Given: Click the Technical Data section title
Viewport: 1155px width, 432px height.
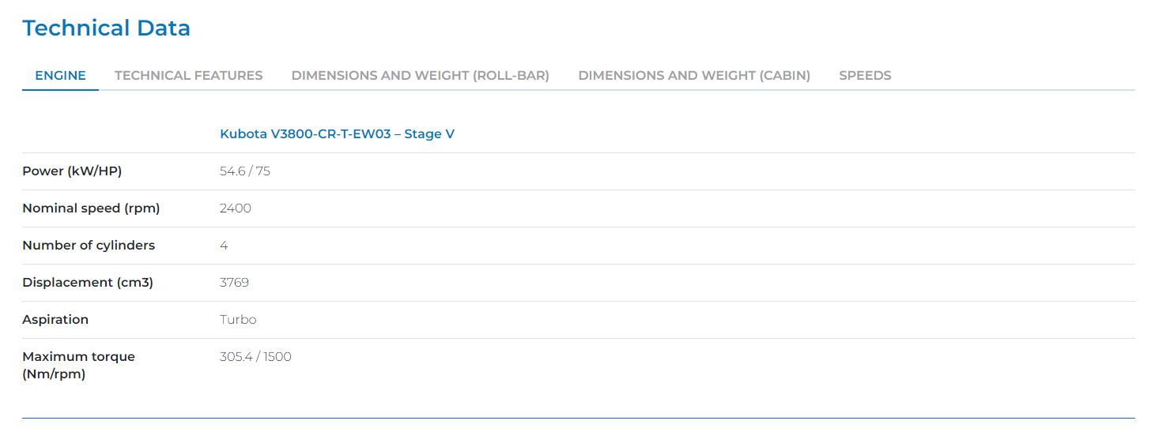Looking at the screenshot, I should pos(106,28).
